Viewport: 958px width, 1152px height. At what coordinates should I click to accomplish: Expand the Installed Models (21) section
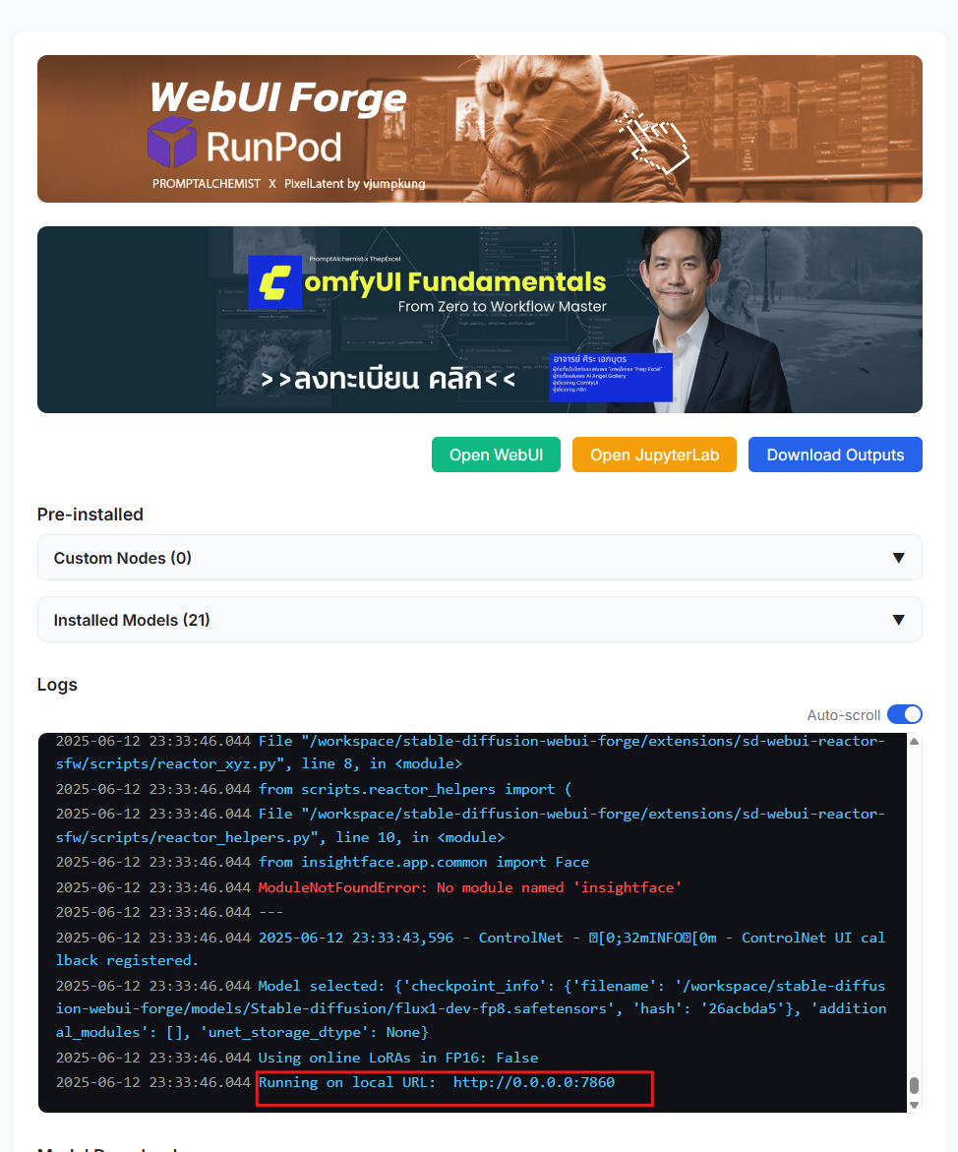480,620
